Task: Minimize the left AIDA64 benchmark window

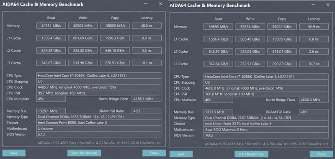Action: [146, 4]
